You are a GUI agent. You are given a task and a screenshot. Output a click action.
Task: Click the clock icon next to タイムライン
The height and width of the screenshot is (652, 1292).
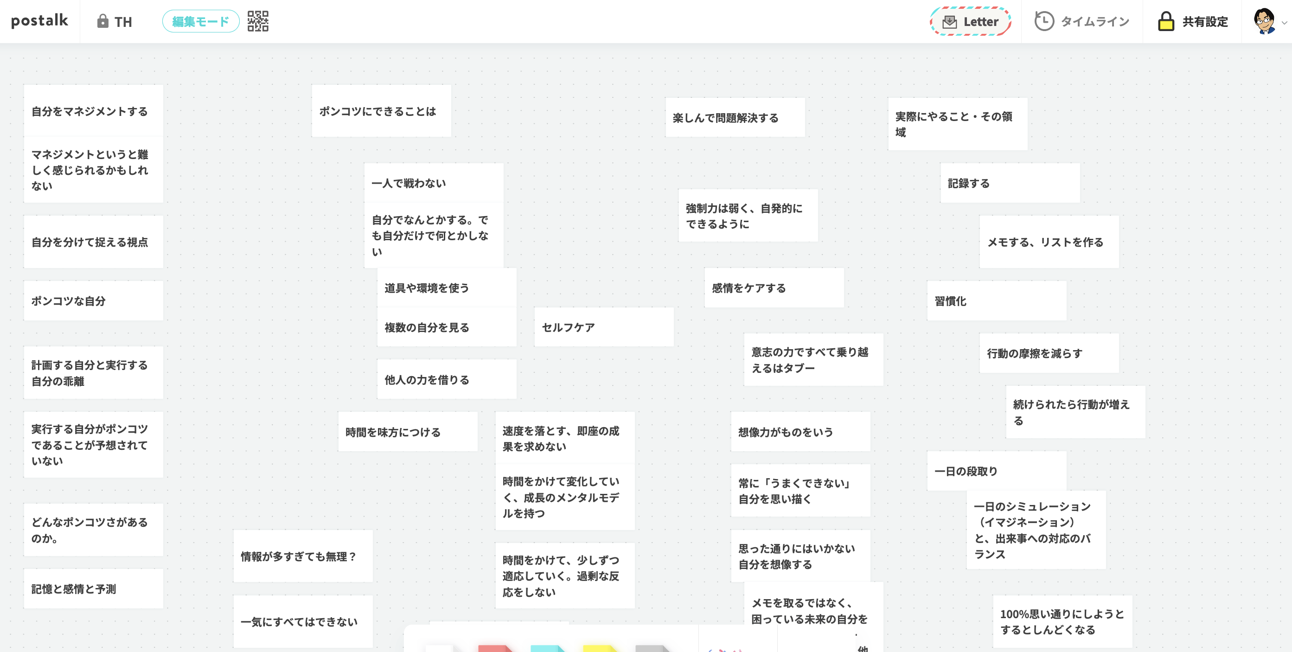point(1044,21)
